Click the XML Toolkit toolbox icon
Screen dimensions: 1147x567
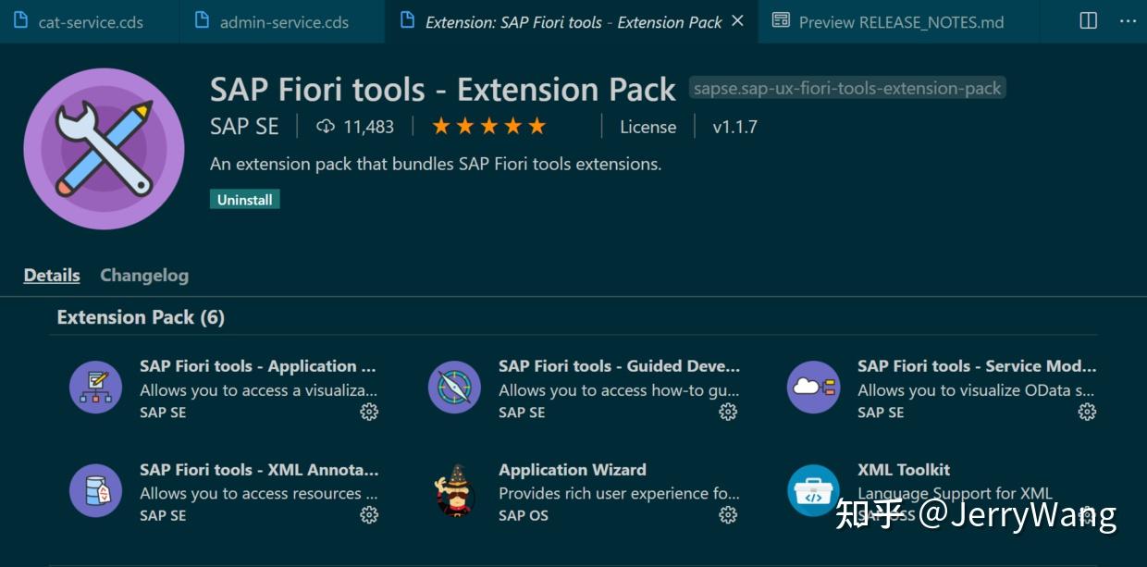click(x=813, y=490)
